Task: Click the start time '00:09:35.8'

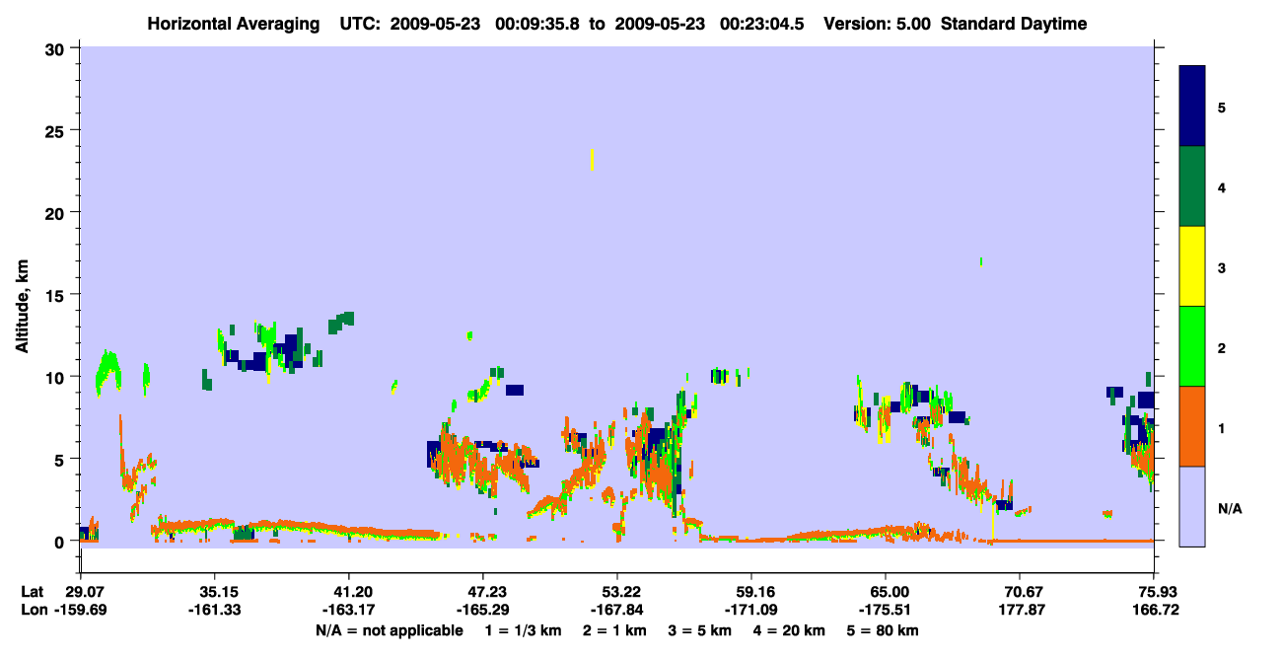Action: (536, 24)
